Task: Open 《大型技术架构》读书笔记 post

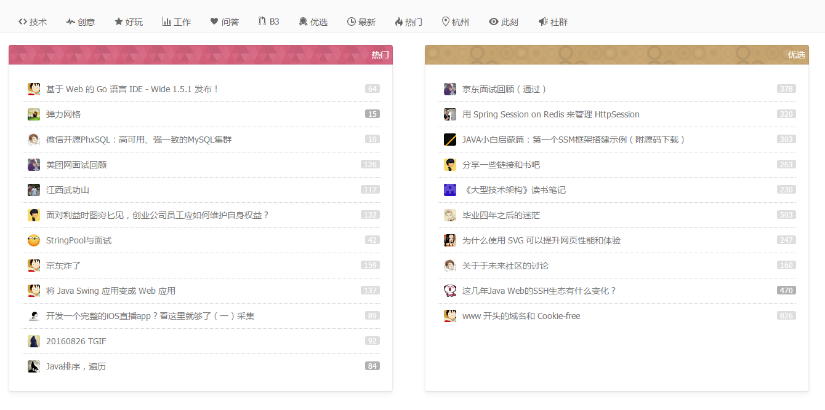Action: click(x=514, y=190)
